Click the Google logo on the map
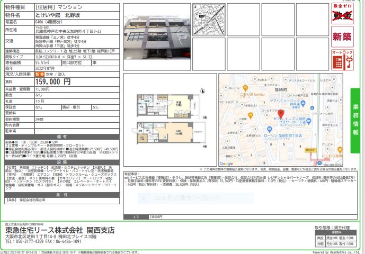 226,164
